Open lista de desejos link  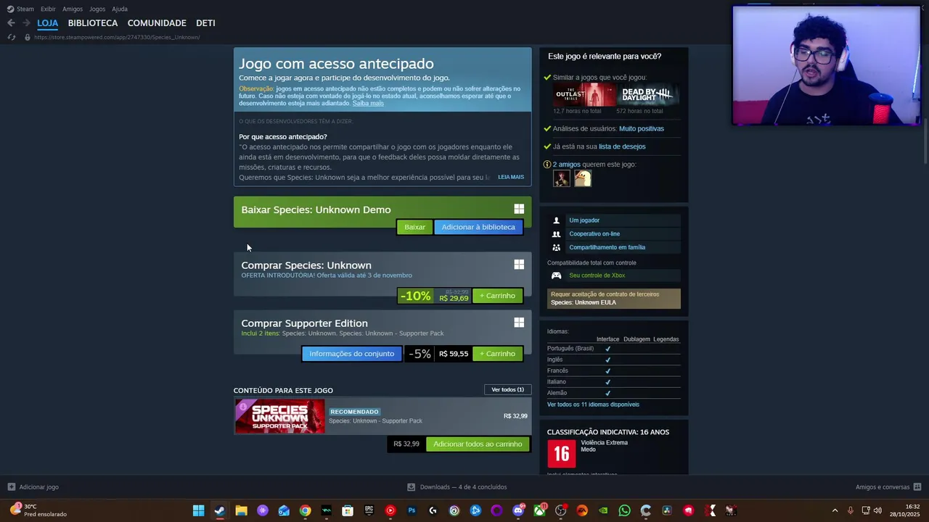pyautogui.click(x=622, y=146)
